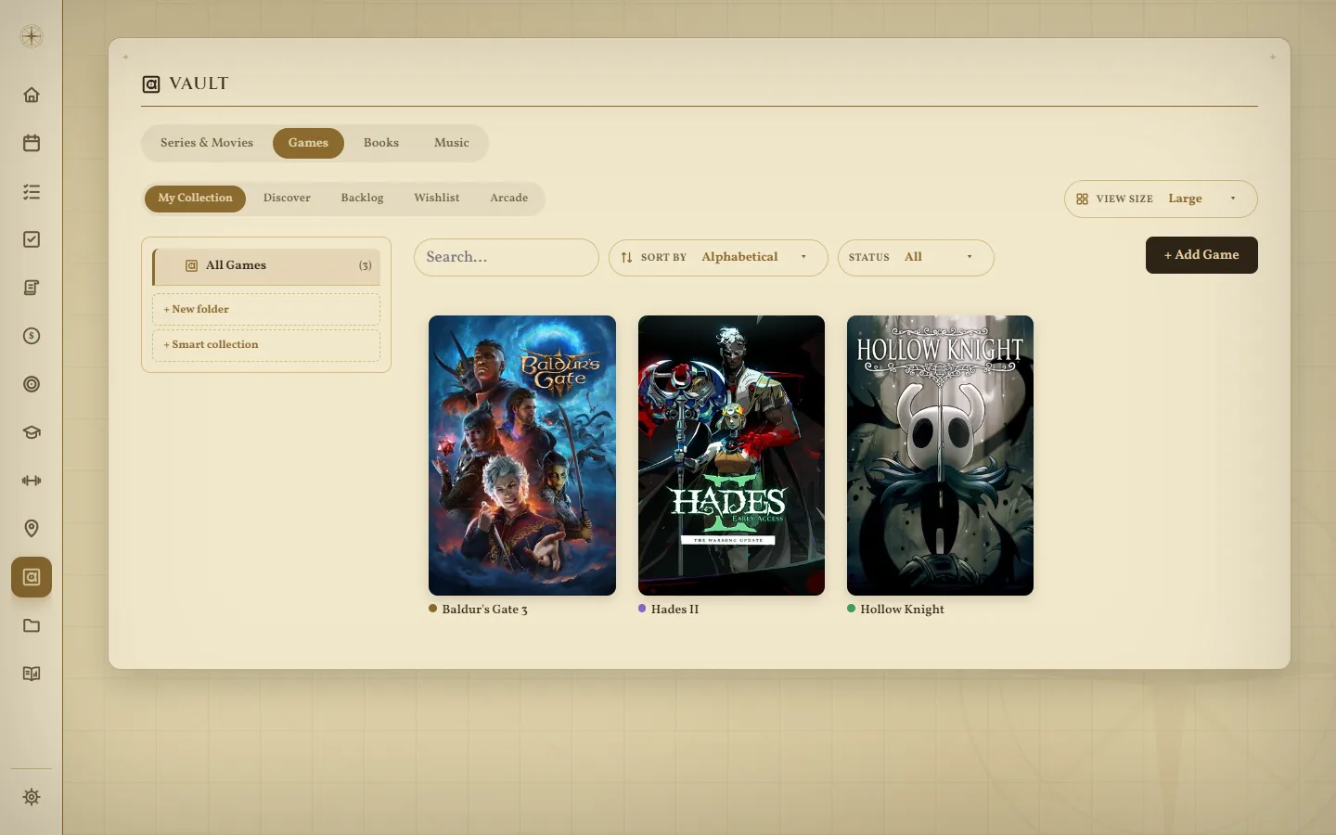Select the Backlog sub-tab
Screen dimensions: 1336x835
click(362, 198)
